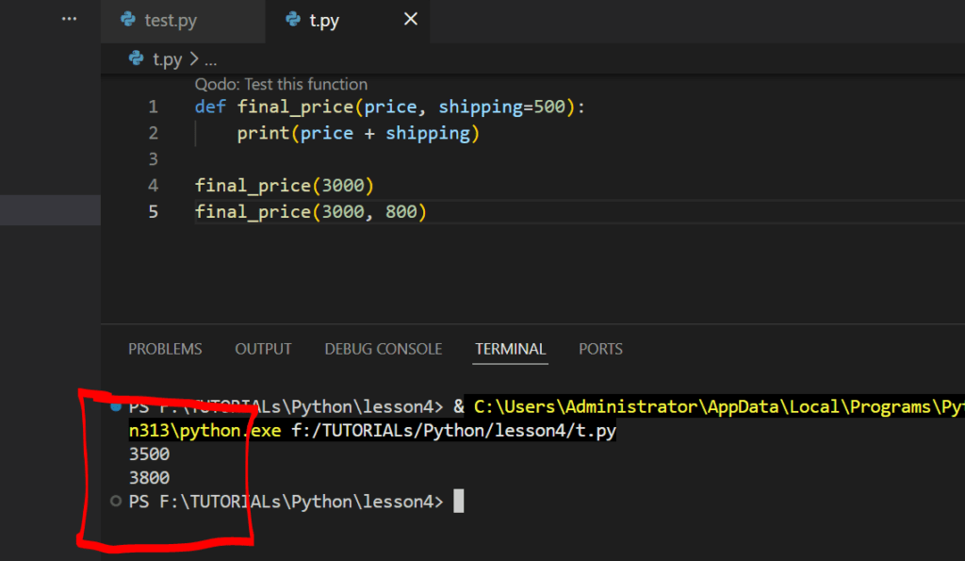The height and width of the screenshot is (561, 965).
Task: Click the Python file icon on test.py tab
Action: tap(128, 20)
